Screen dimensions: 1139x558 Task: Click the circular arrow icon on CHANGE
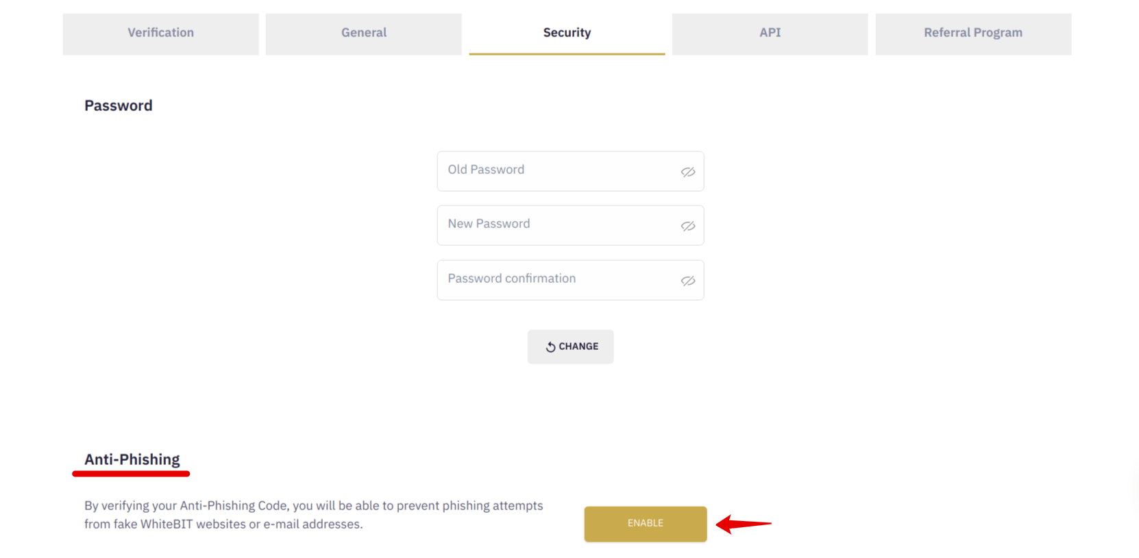coord(550,347)
